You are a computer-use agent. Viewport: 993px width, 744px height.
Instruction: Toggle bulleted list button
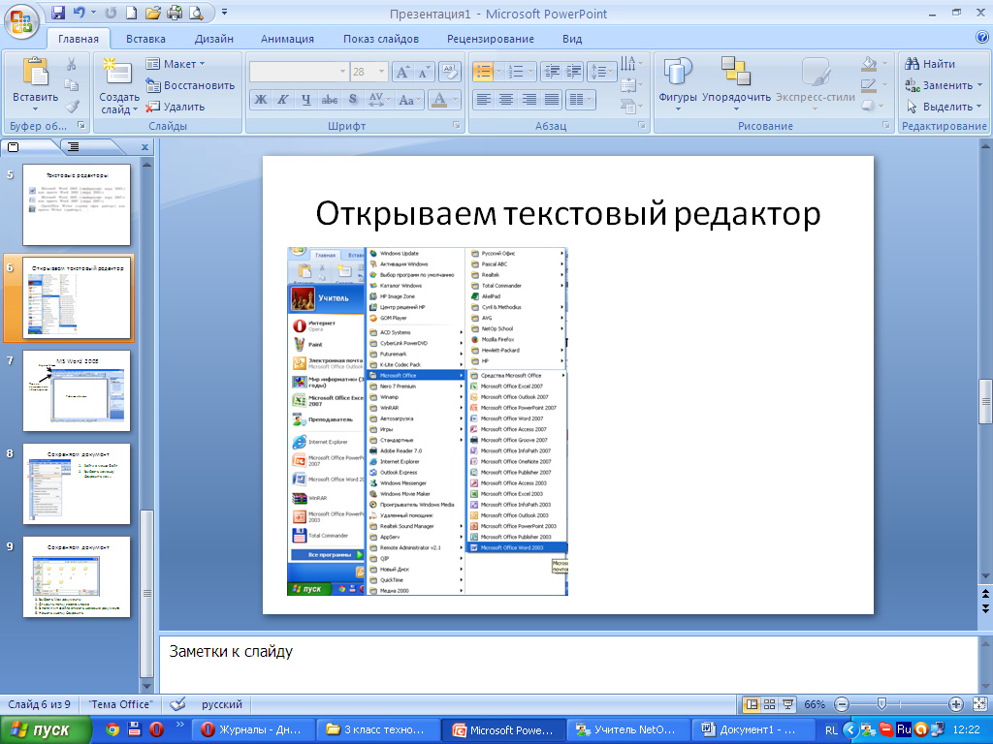click(x=483, y=72)
